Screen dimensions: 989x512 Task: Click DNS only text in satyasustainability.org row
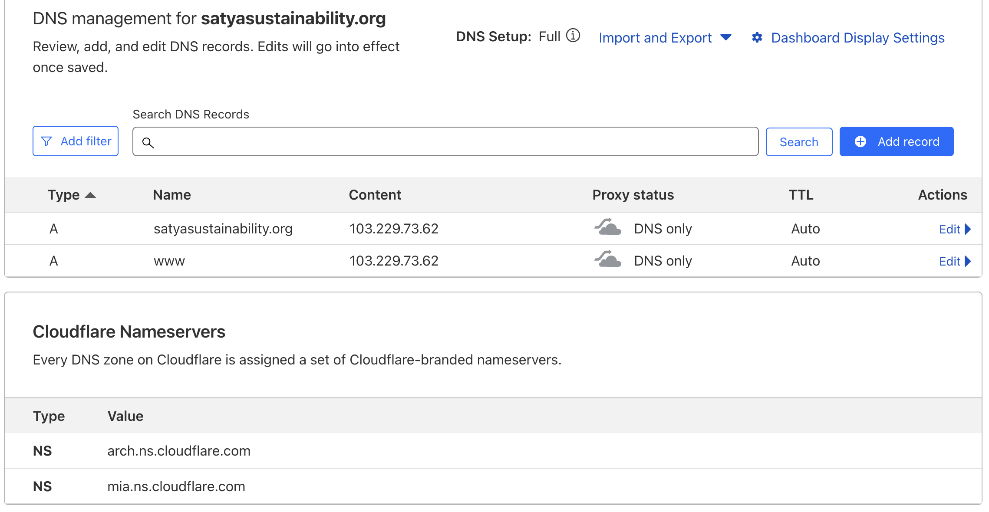tap(663, 229)
